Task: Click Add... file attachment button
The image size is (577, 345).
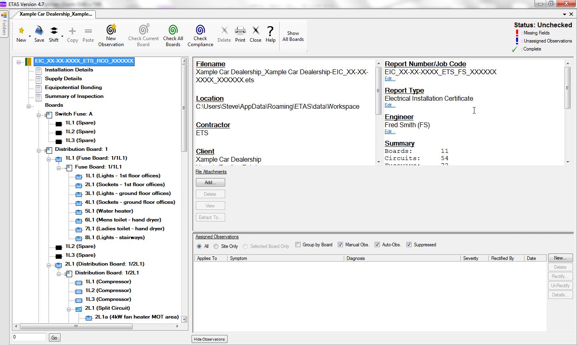Action: 210,182
